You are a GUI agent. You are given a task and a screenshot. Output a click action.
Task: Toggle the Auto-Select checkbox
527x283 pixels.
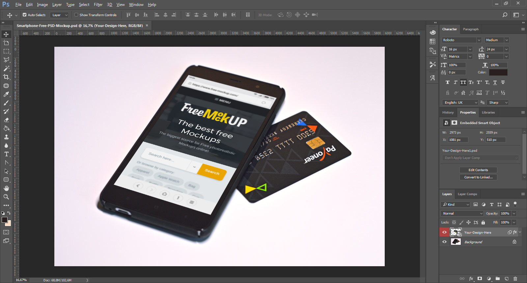pos(24,15)
